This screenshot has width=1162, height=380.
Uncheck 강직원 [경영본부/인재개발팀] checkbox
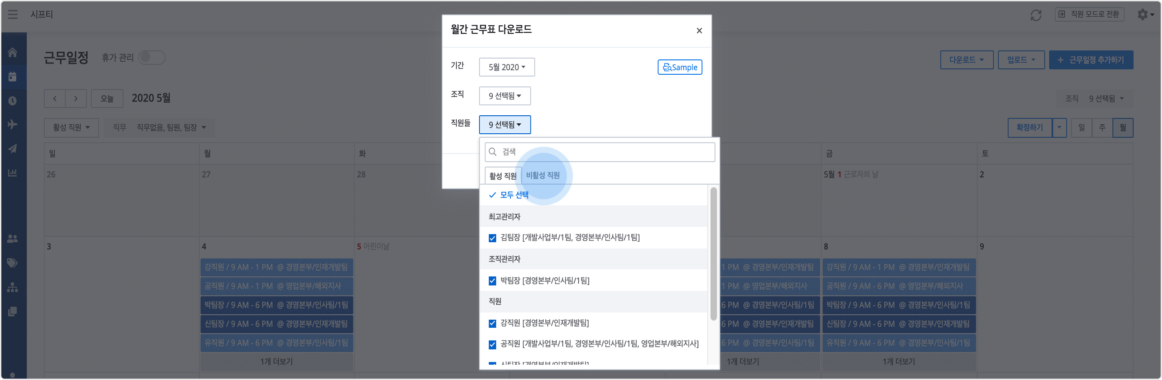coord(492,323)
